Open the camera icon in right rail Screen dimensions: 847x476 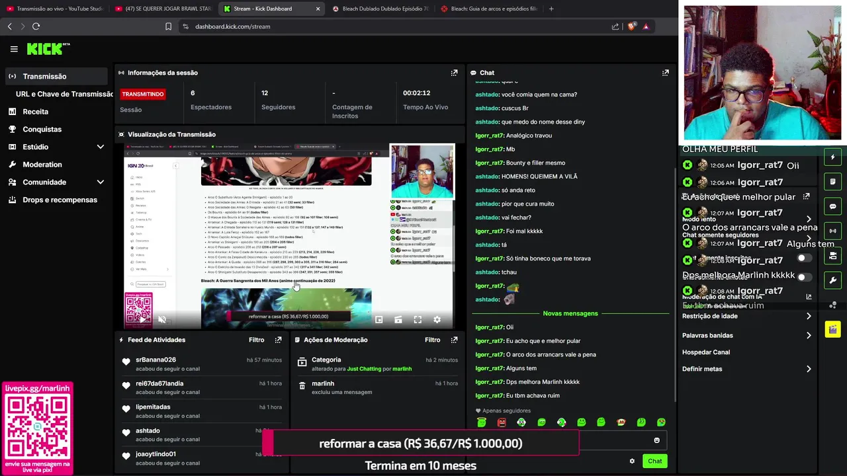pos(832,256)
